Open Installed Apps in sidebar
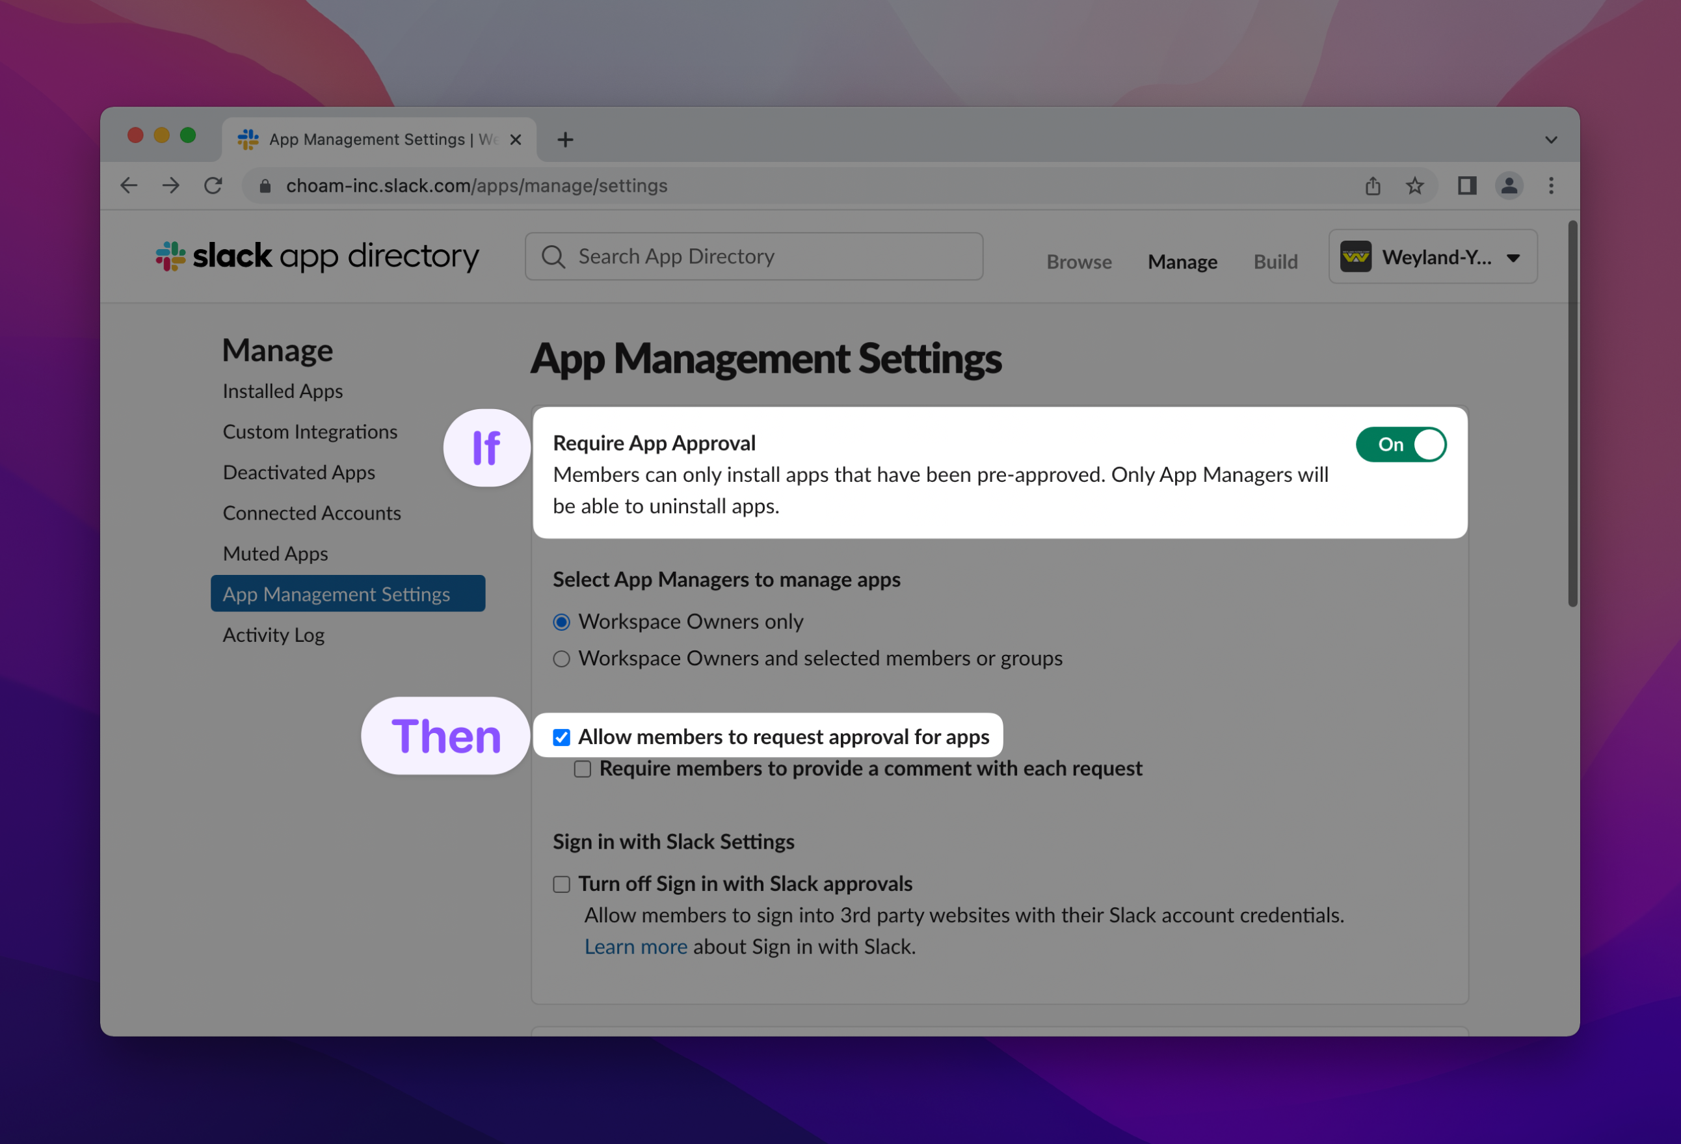 (x=283, y=392)
